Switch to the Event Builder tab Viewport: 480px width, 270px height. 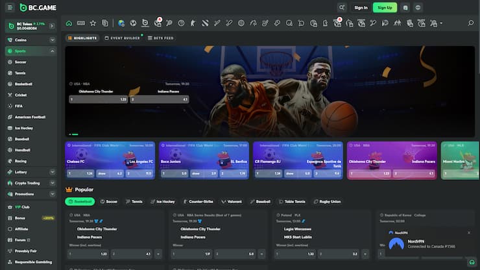(x=122, y=38)
